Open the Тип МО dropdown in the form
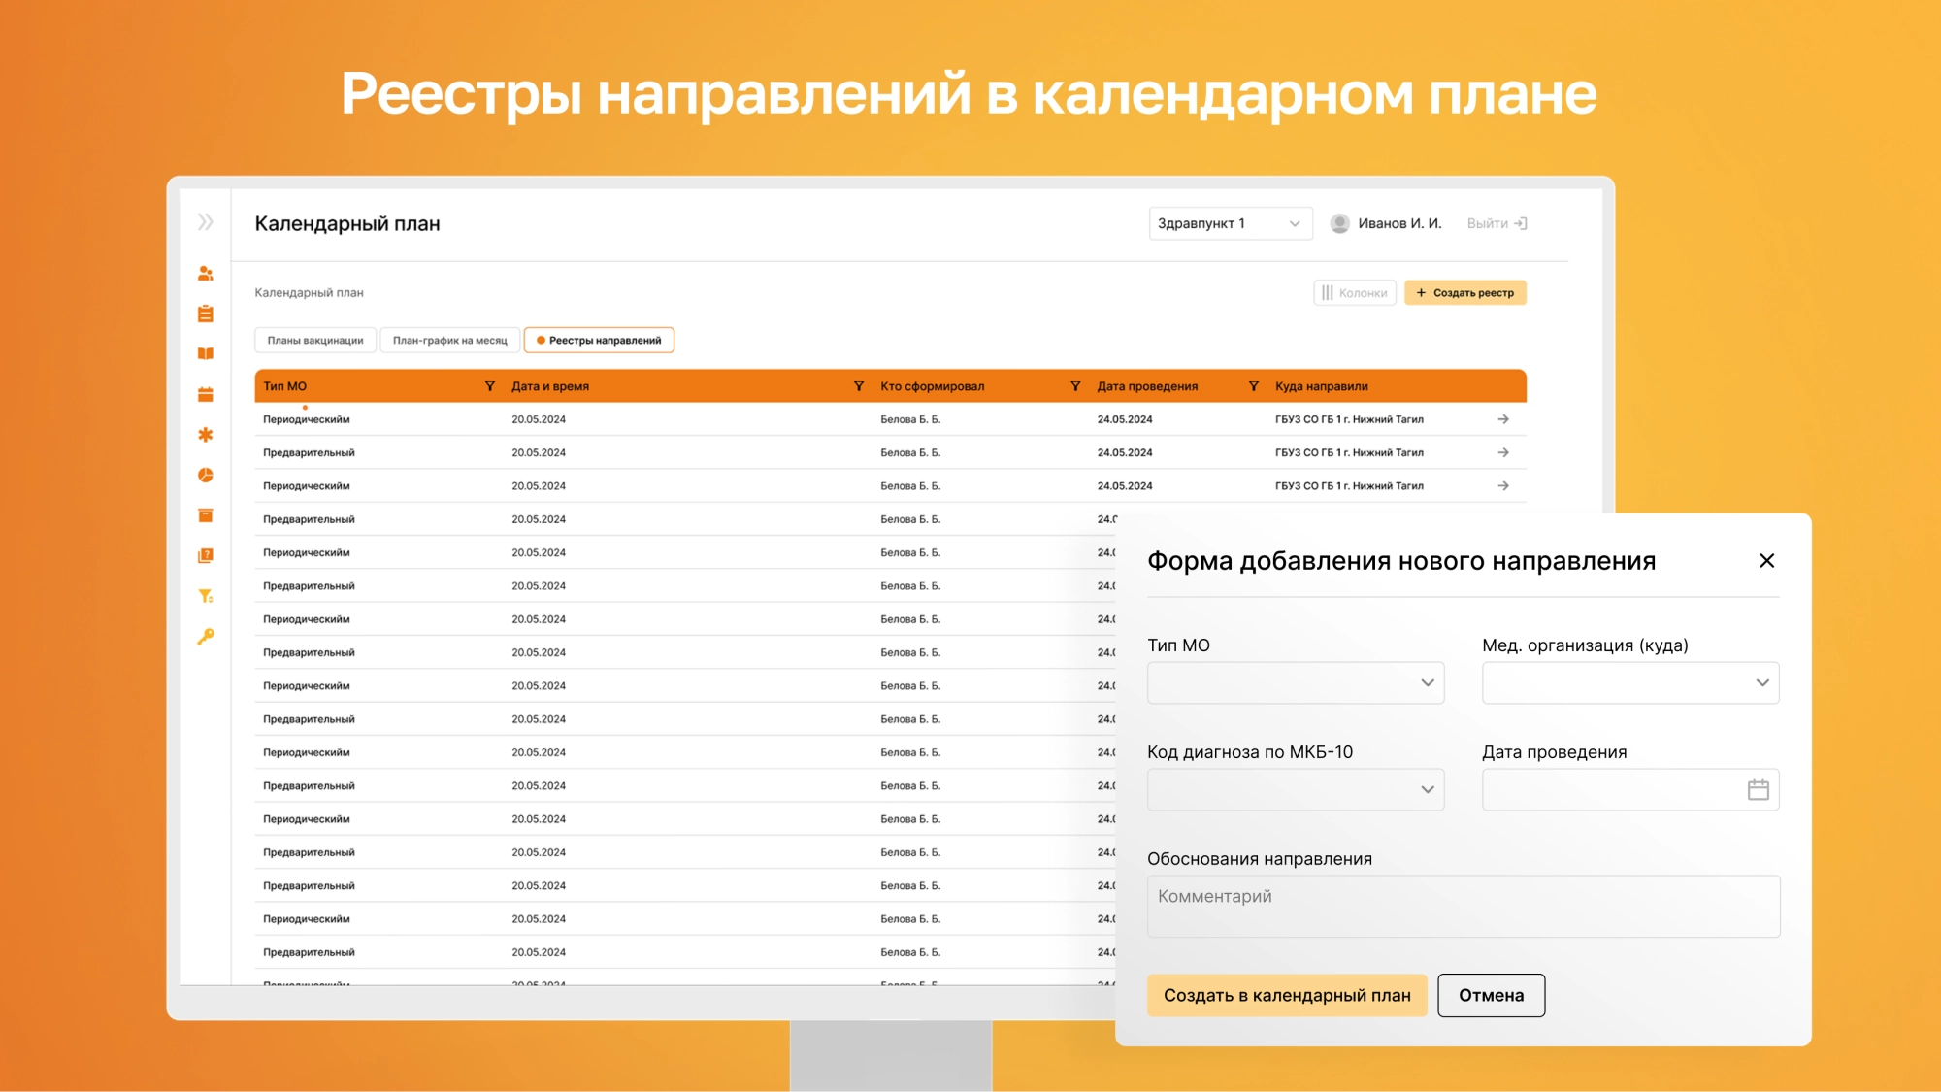The height and width of the screenshot is (1092, 1941). pyautogui.click(x=1295, y=682)
